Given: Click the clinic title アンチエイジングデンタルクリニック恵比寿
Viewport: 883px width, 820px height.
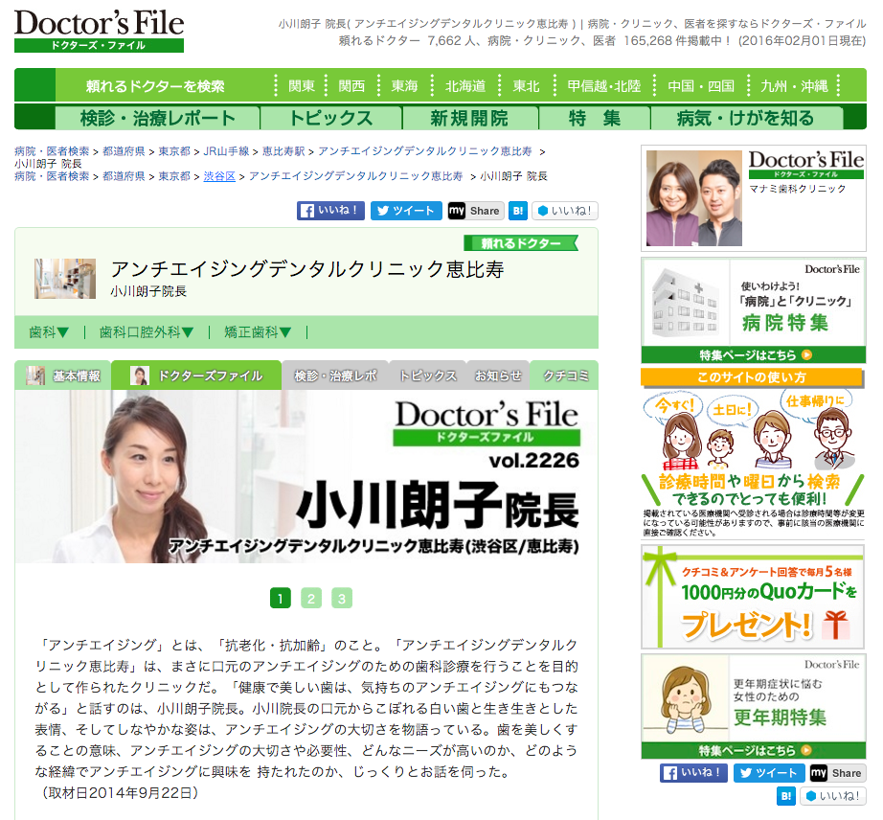Looking at the screenshot, I should coord(307,269).
